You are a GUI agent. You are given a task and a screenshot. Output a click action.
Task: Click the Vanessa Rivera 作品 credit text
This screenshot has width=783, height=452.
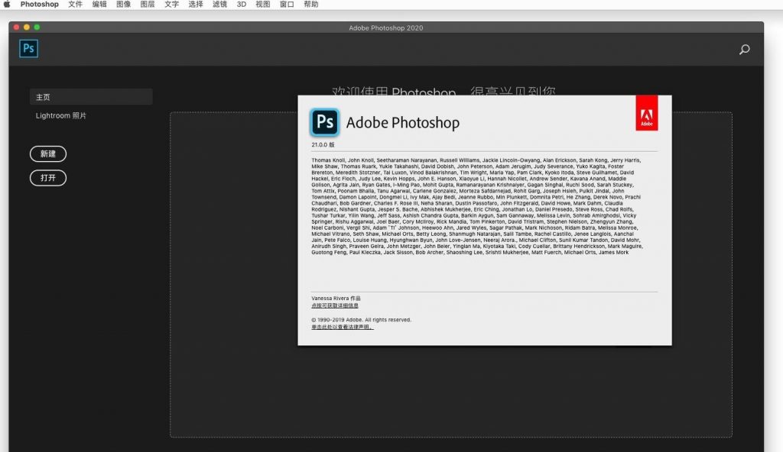point(336,299)
